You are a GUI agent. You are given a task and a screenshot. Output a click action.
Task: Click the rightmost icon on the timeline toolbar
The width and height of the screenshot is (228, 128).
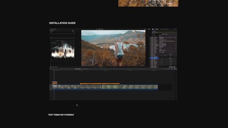(x=176, y=69)
